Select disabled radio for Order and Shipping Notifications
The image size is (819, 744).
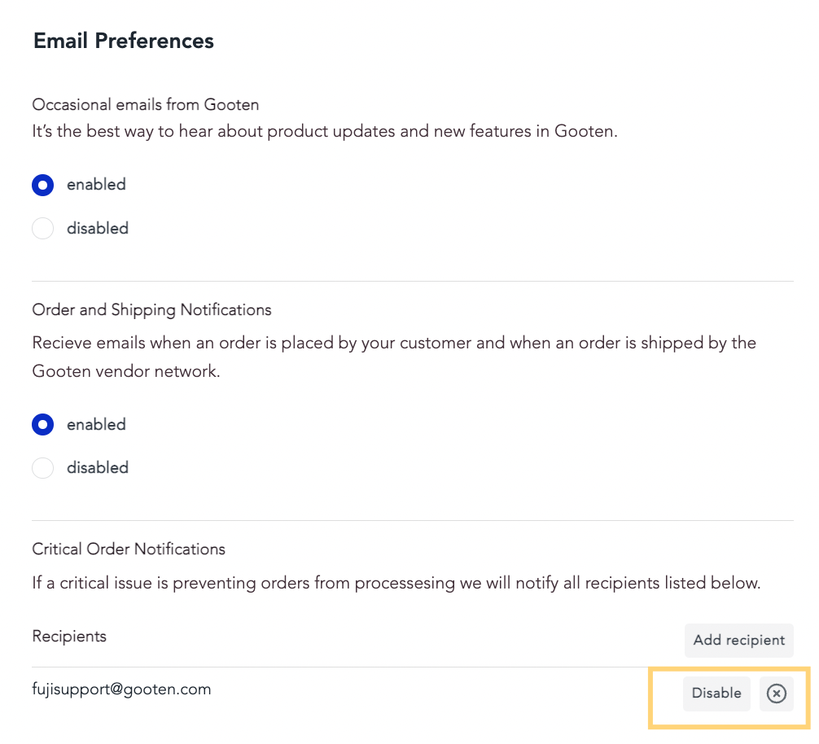[43, 468]
